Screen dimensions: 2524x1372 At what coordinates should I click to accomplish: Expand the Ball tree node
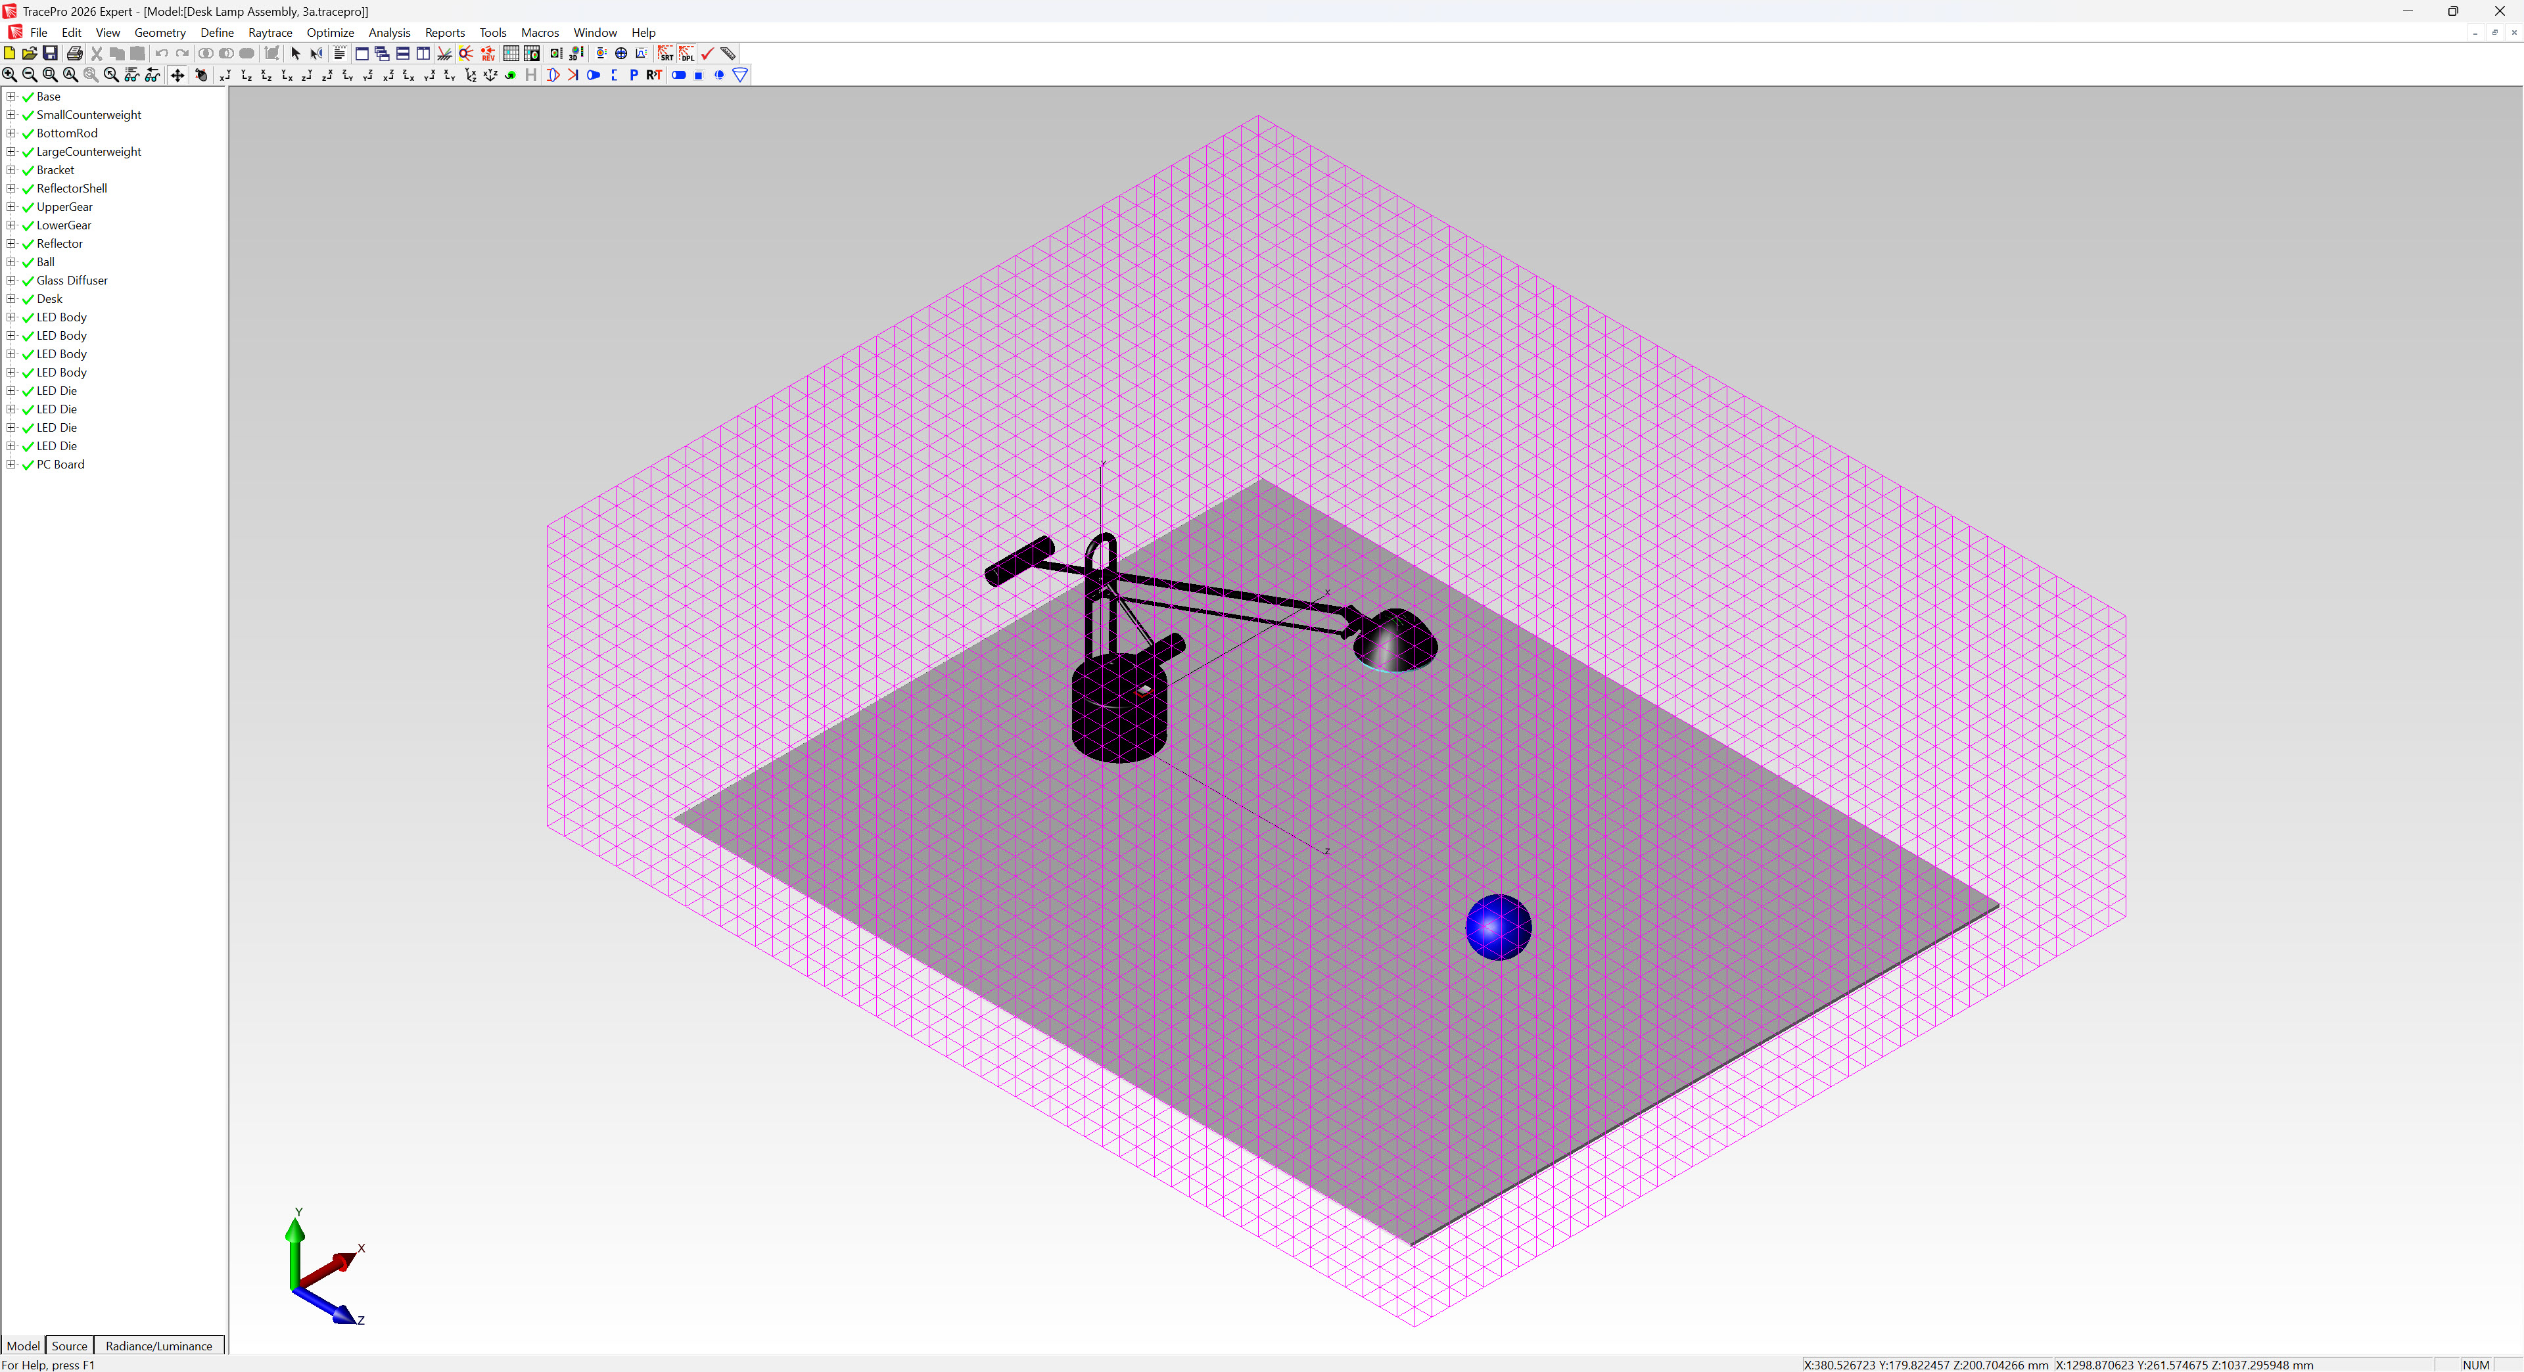11,262
